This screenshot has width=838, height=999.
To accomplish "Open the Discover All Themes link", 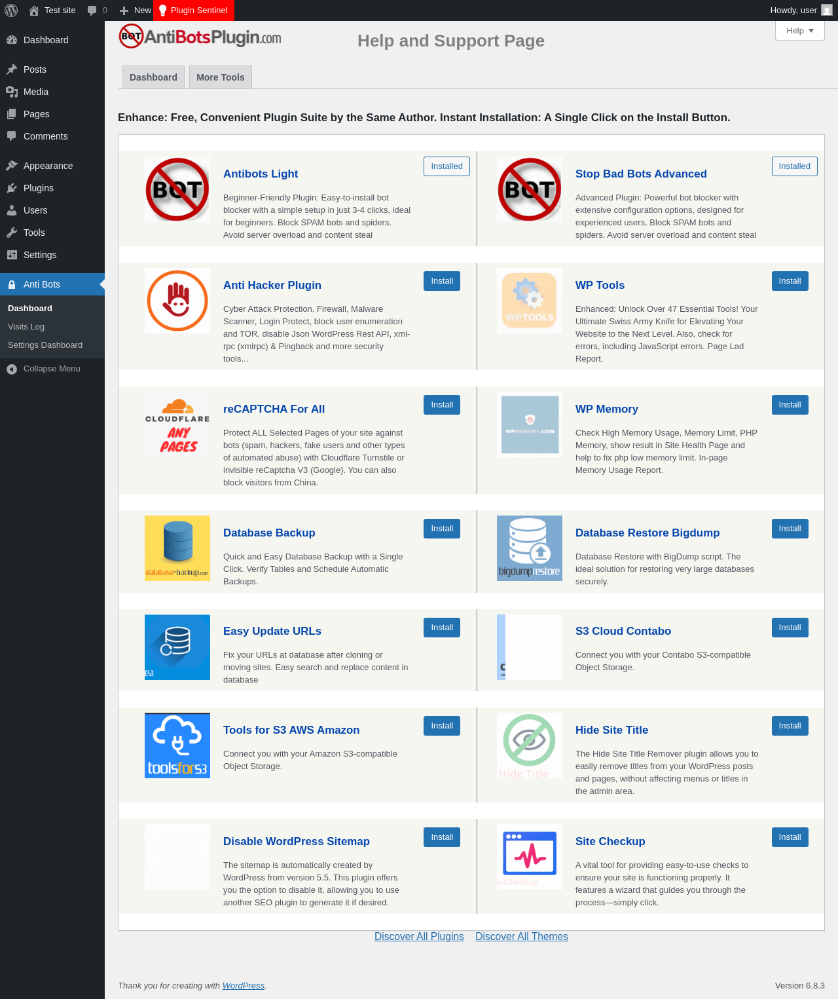I will click(522, 937).
